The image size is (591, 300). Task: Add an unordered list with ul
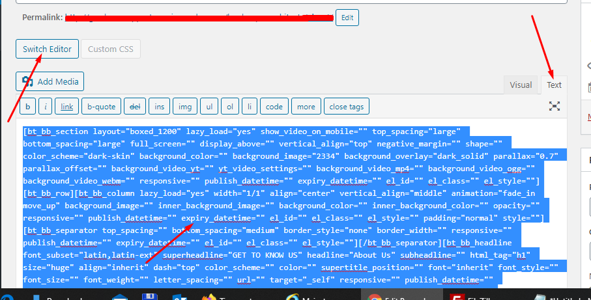click(209, 106)
